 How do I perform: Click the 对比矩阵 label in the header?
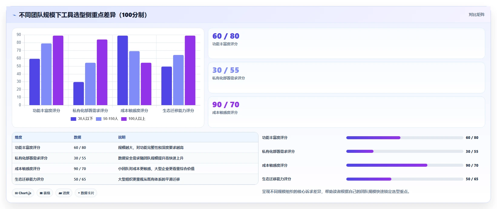(476, 14)
